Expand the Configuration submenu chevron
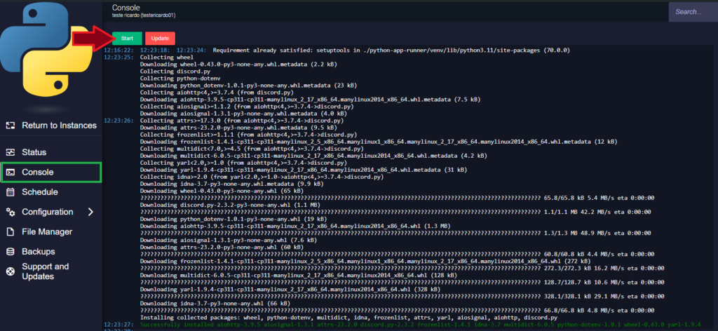This screenshot has width=718, height=331. tap(90, 212)
